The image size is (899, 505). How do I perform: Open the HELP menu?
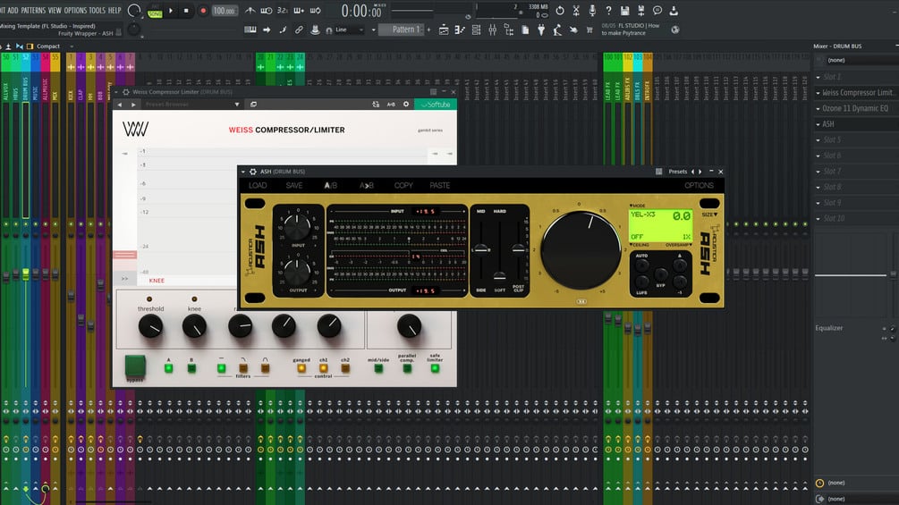114,11
